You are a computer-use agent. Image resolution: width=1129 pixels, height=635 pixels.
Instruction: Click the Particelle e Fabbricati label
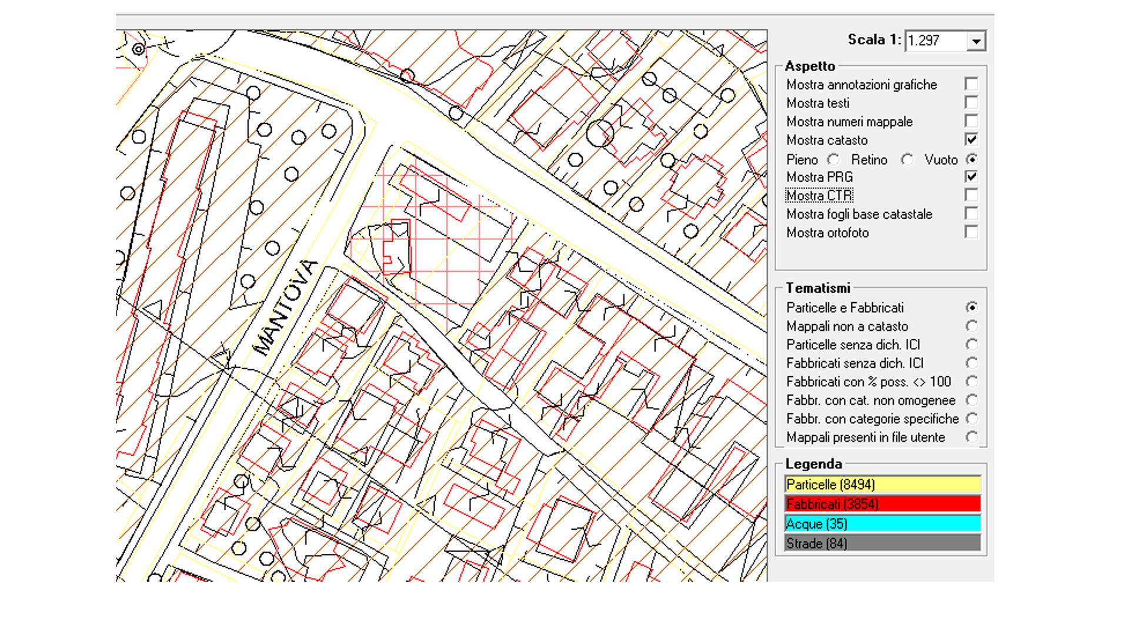845,308
